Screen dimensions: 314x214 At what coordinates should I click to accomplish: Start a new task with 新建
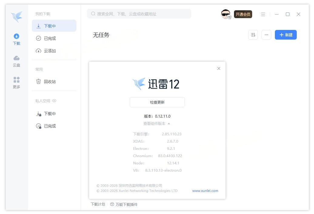coord(286,35)
